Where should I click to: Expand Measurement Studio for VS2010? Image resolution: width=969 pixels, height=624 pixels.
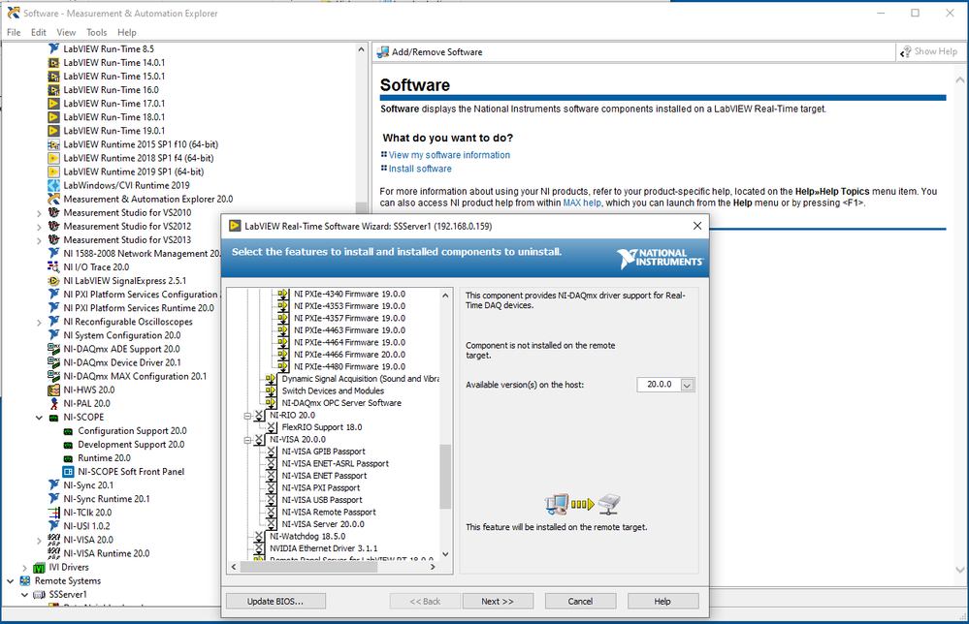(40, 212)
